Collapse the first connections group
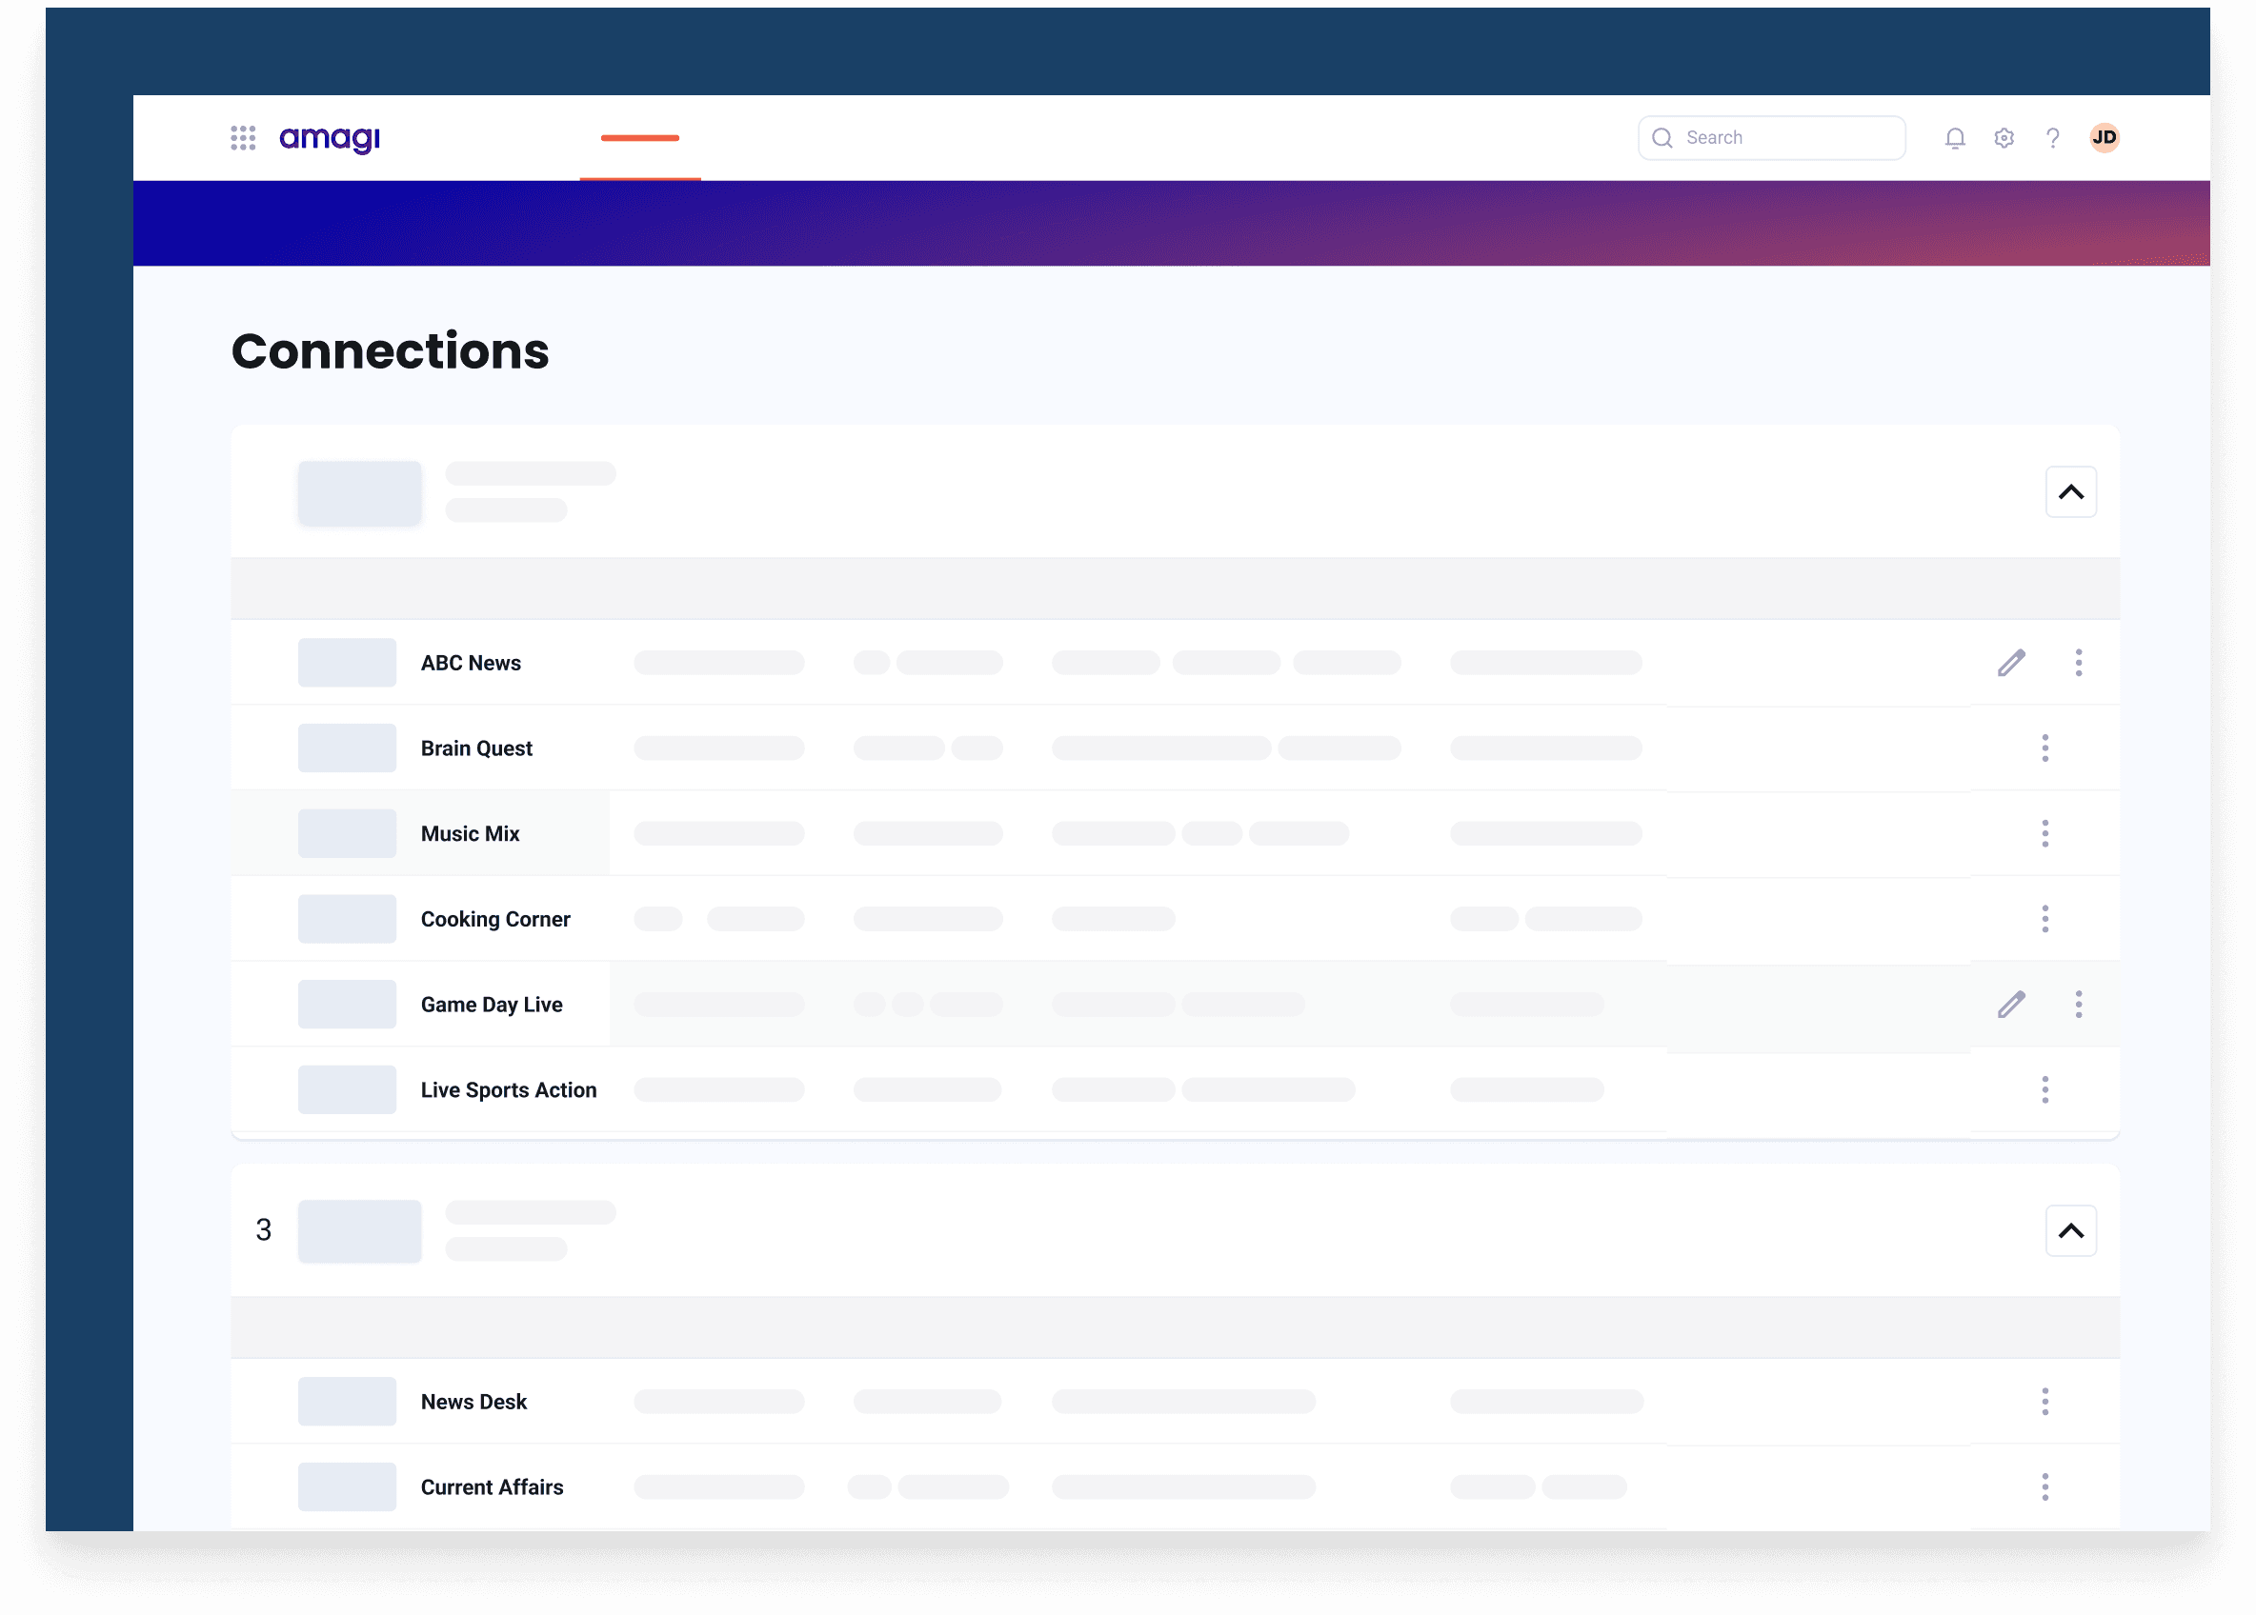Image resolution: width=2256 pixels, height=1615 pixels. [2069, 493]
